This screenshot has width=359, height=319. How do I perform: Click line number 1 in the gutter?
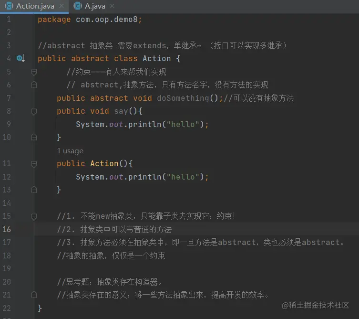pos(9,19)
